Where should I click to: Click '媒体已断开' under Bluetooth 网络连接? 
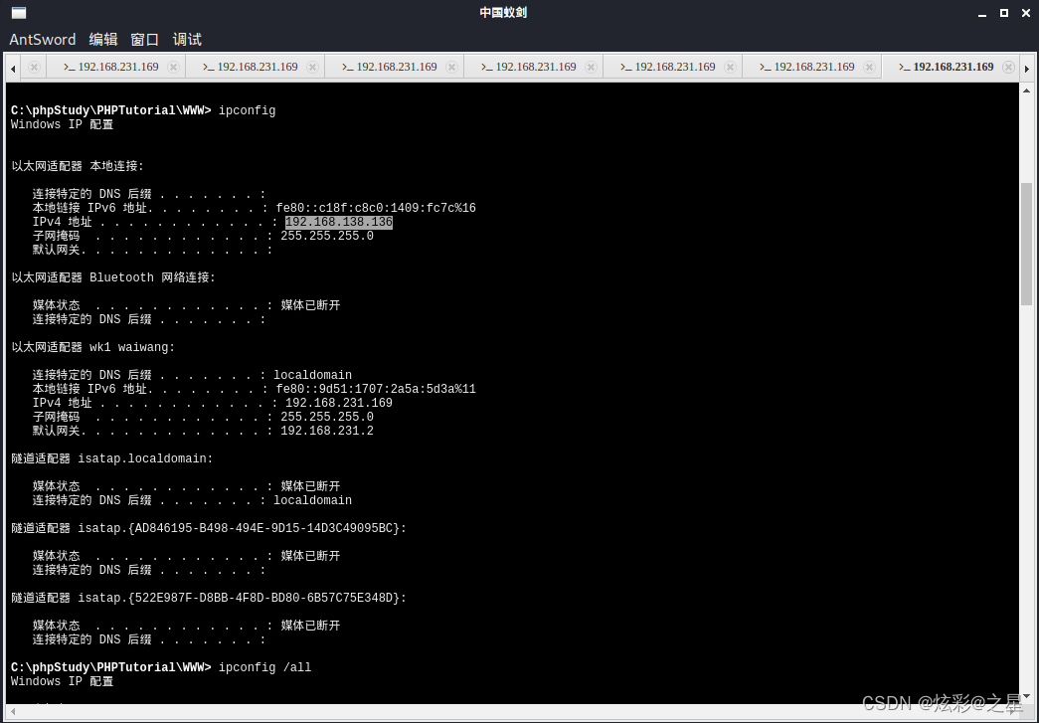310,305
